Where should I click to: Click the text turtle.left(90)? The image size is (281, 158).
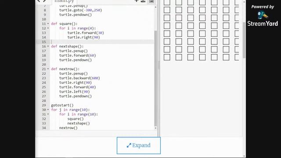[x=75, y=92]
